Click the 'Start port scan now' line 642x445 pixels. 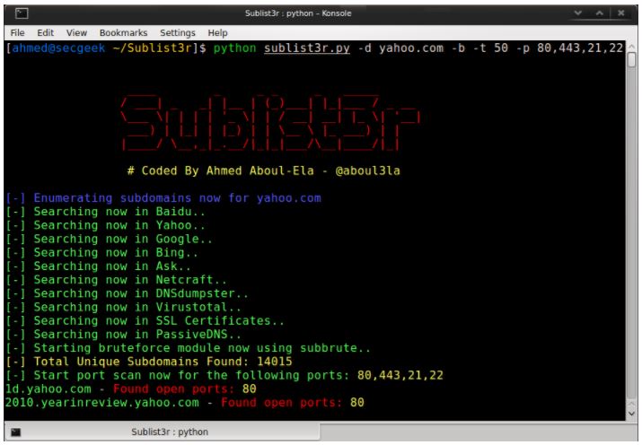(x=224, y=375)
